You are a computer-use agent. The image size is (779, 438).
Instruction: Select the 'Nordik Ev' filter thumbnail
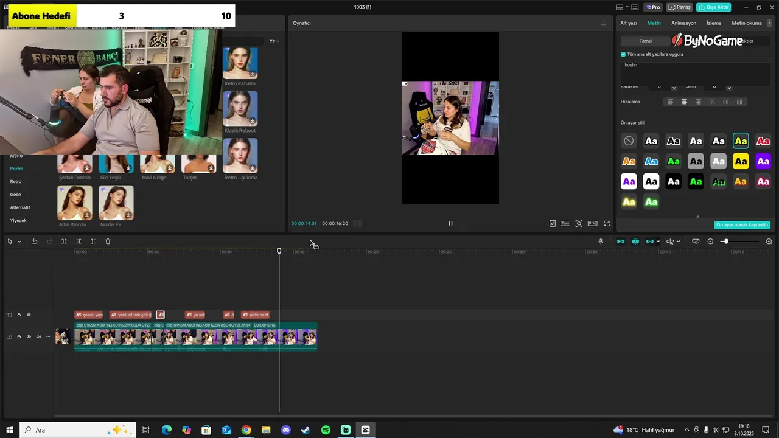pyautogui.click(x=116, y=203)
